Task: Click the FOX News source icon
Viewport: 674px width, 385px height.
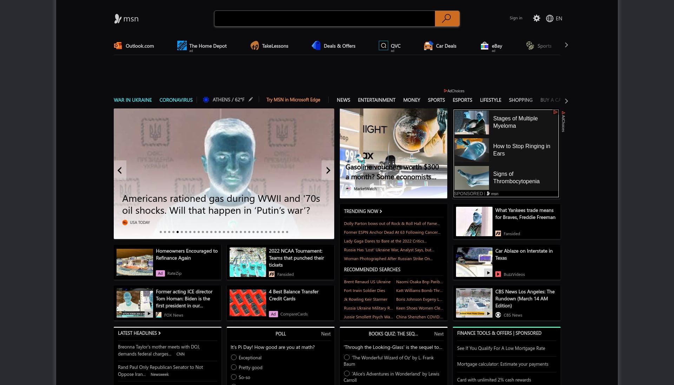Action: pyautogui.click(x=159, y=315)
